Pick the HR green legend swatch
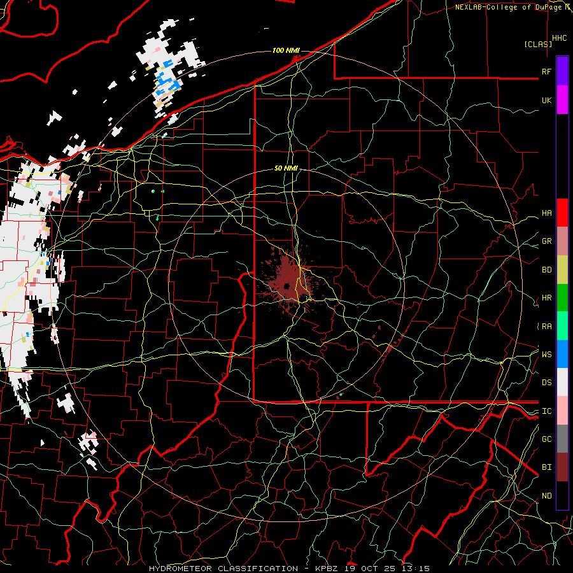Image resolution: width=573 pixels, height=573 pixels. [x=562, y=298]
